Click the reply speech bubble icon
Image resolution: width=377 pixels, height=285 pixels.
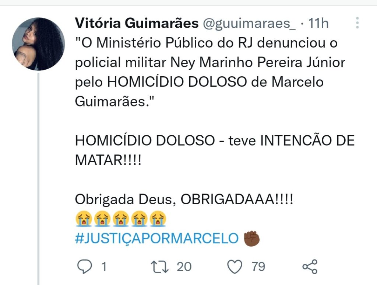click(x=84, y=267)
